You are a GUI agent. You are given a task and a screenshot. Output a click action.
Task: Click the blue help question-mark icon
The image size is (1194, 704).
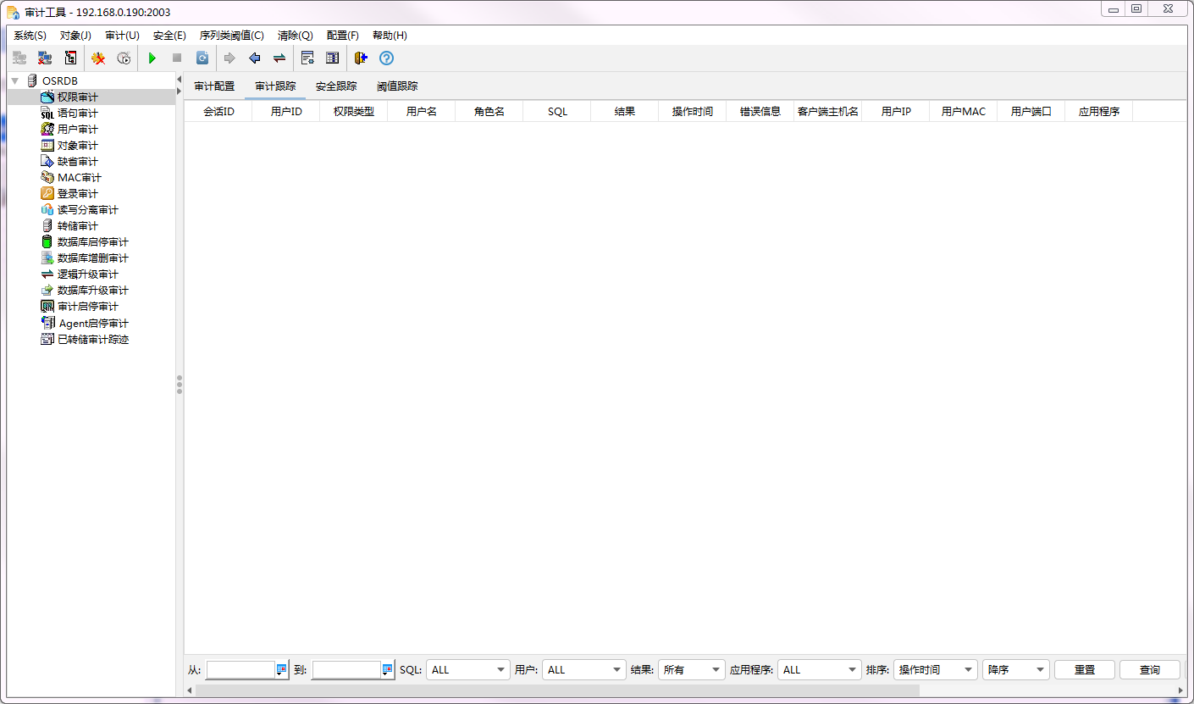[x=386, y=58]
